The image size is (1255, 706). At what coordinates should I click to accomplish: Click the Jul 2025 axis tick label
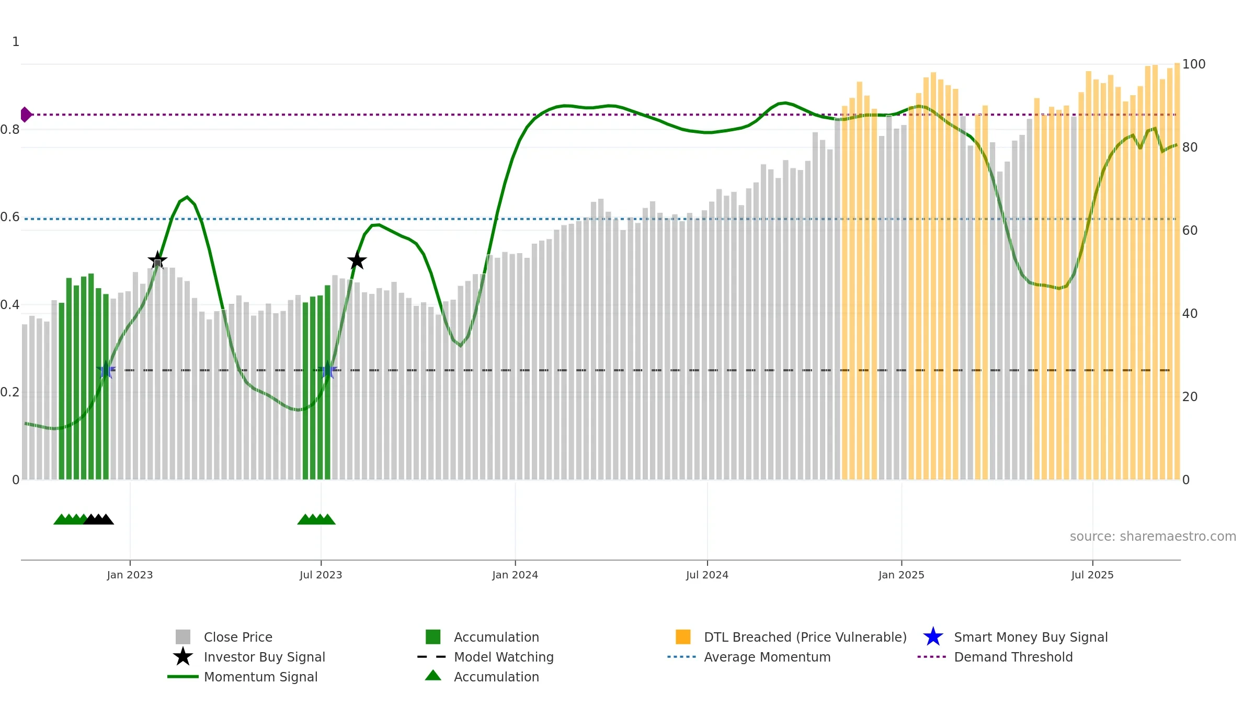(x=1092, y=575)
